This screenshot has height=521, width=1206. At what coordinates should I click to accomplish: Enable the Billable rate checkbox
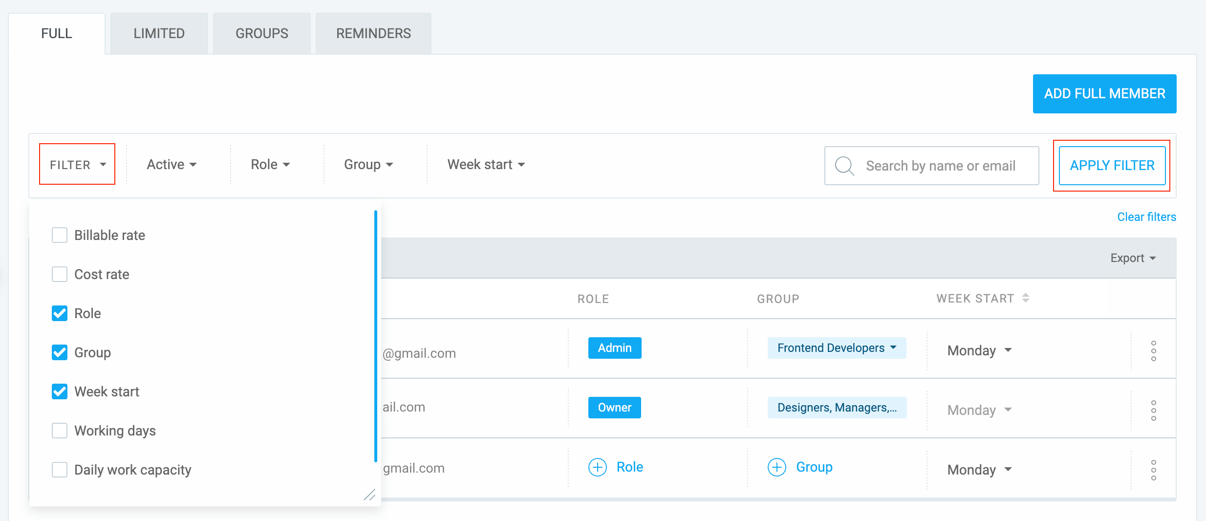pos(60,235)
